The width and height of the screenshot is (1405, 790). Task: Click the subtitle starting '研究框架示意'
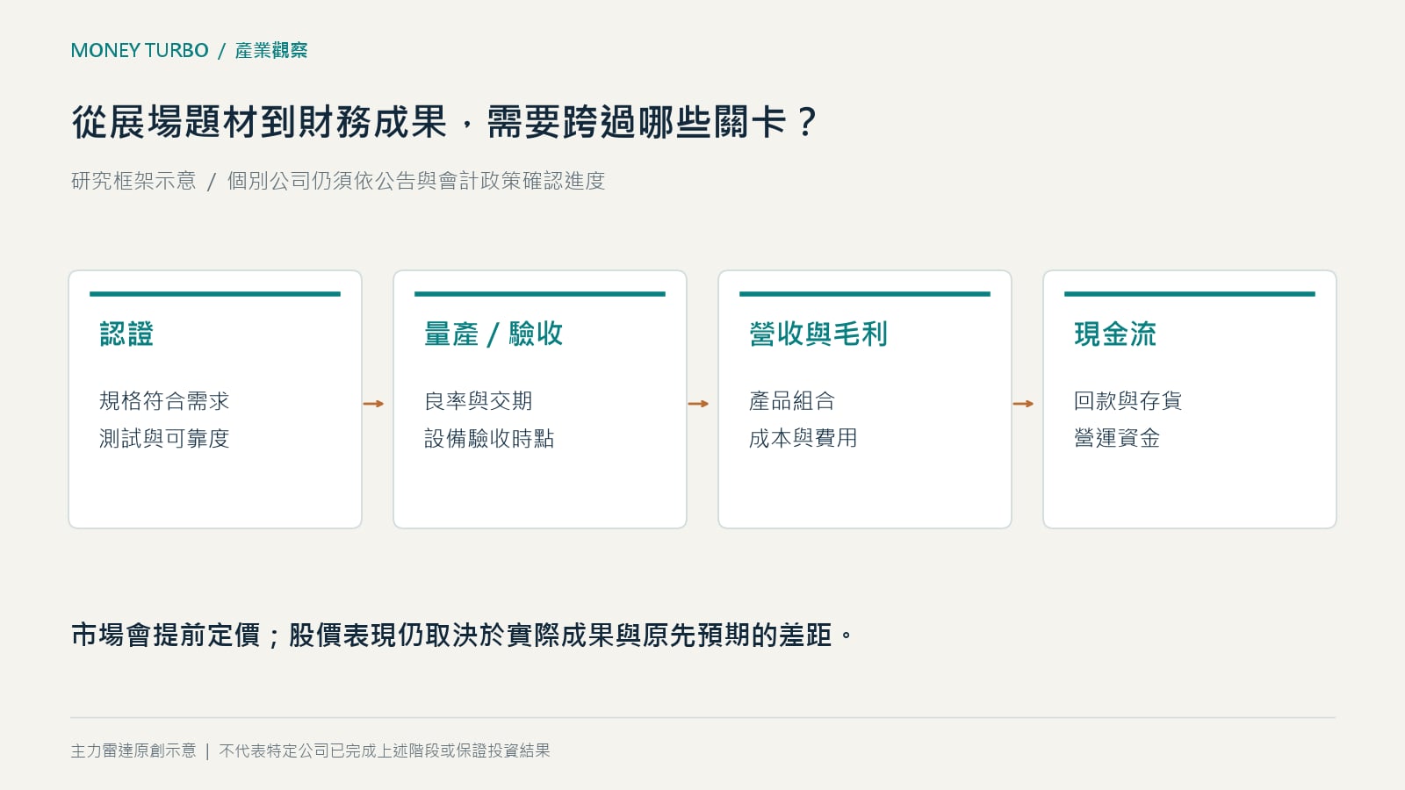(338, 181)
